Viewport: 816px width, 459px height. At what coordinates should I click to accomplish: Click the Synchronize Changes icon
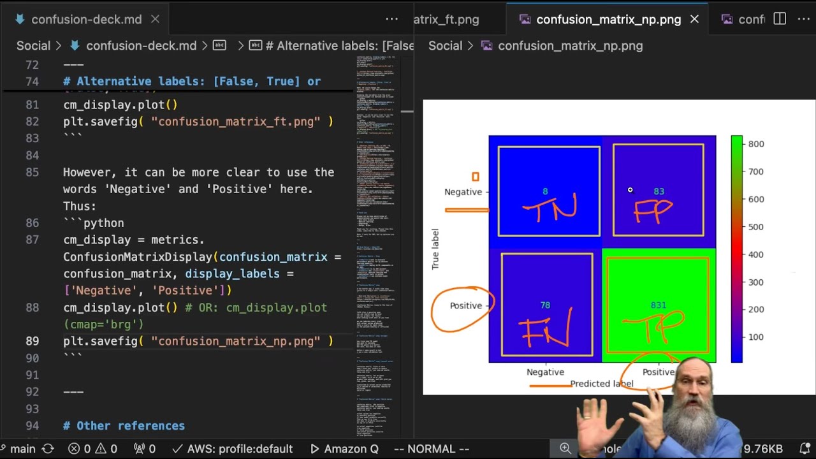[48, 449]
